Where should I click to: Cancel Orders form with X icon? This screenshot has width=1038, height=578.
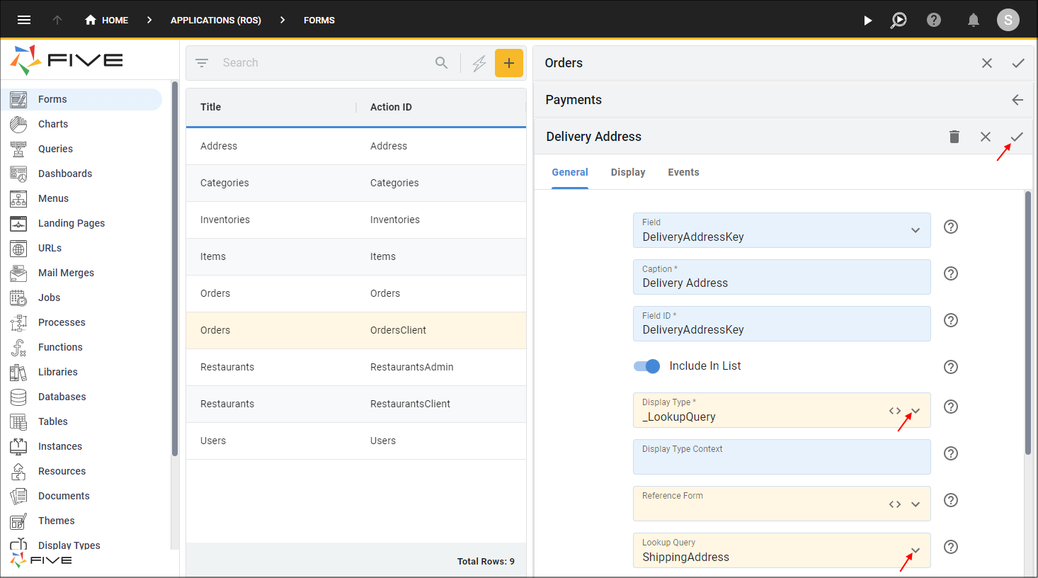pyautogui.click(x=987, y=63)
